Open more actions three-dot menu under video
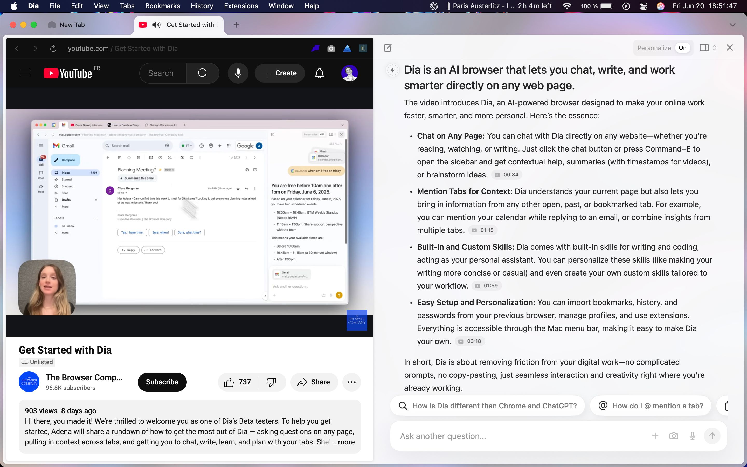 pos(352,382)
